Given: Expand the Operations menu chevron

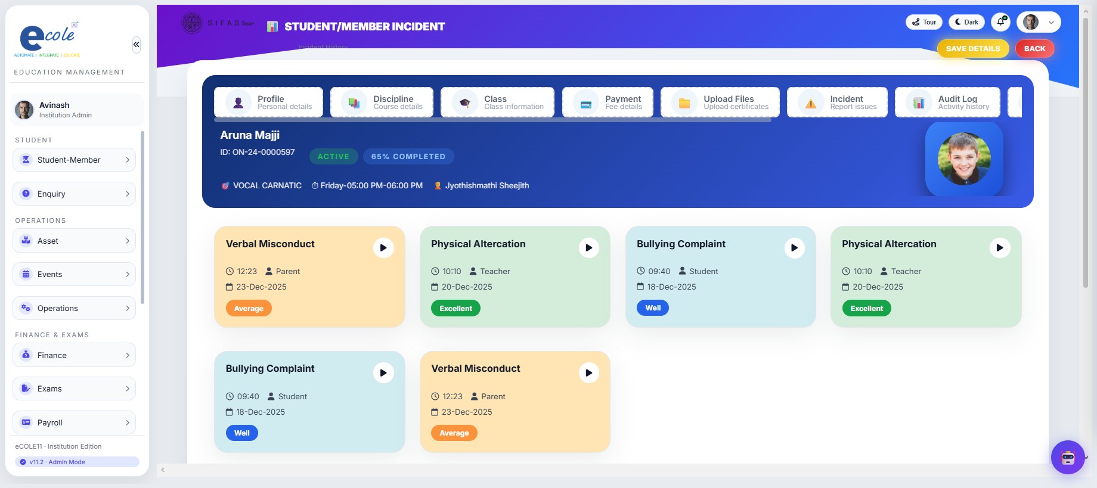Looking at the screenshot, I should click(128, 308).
